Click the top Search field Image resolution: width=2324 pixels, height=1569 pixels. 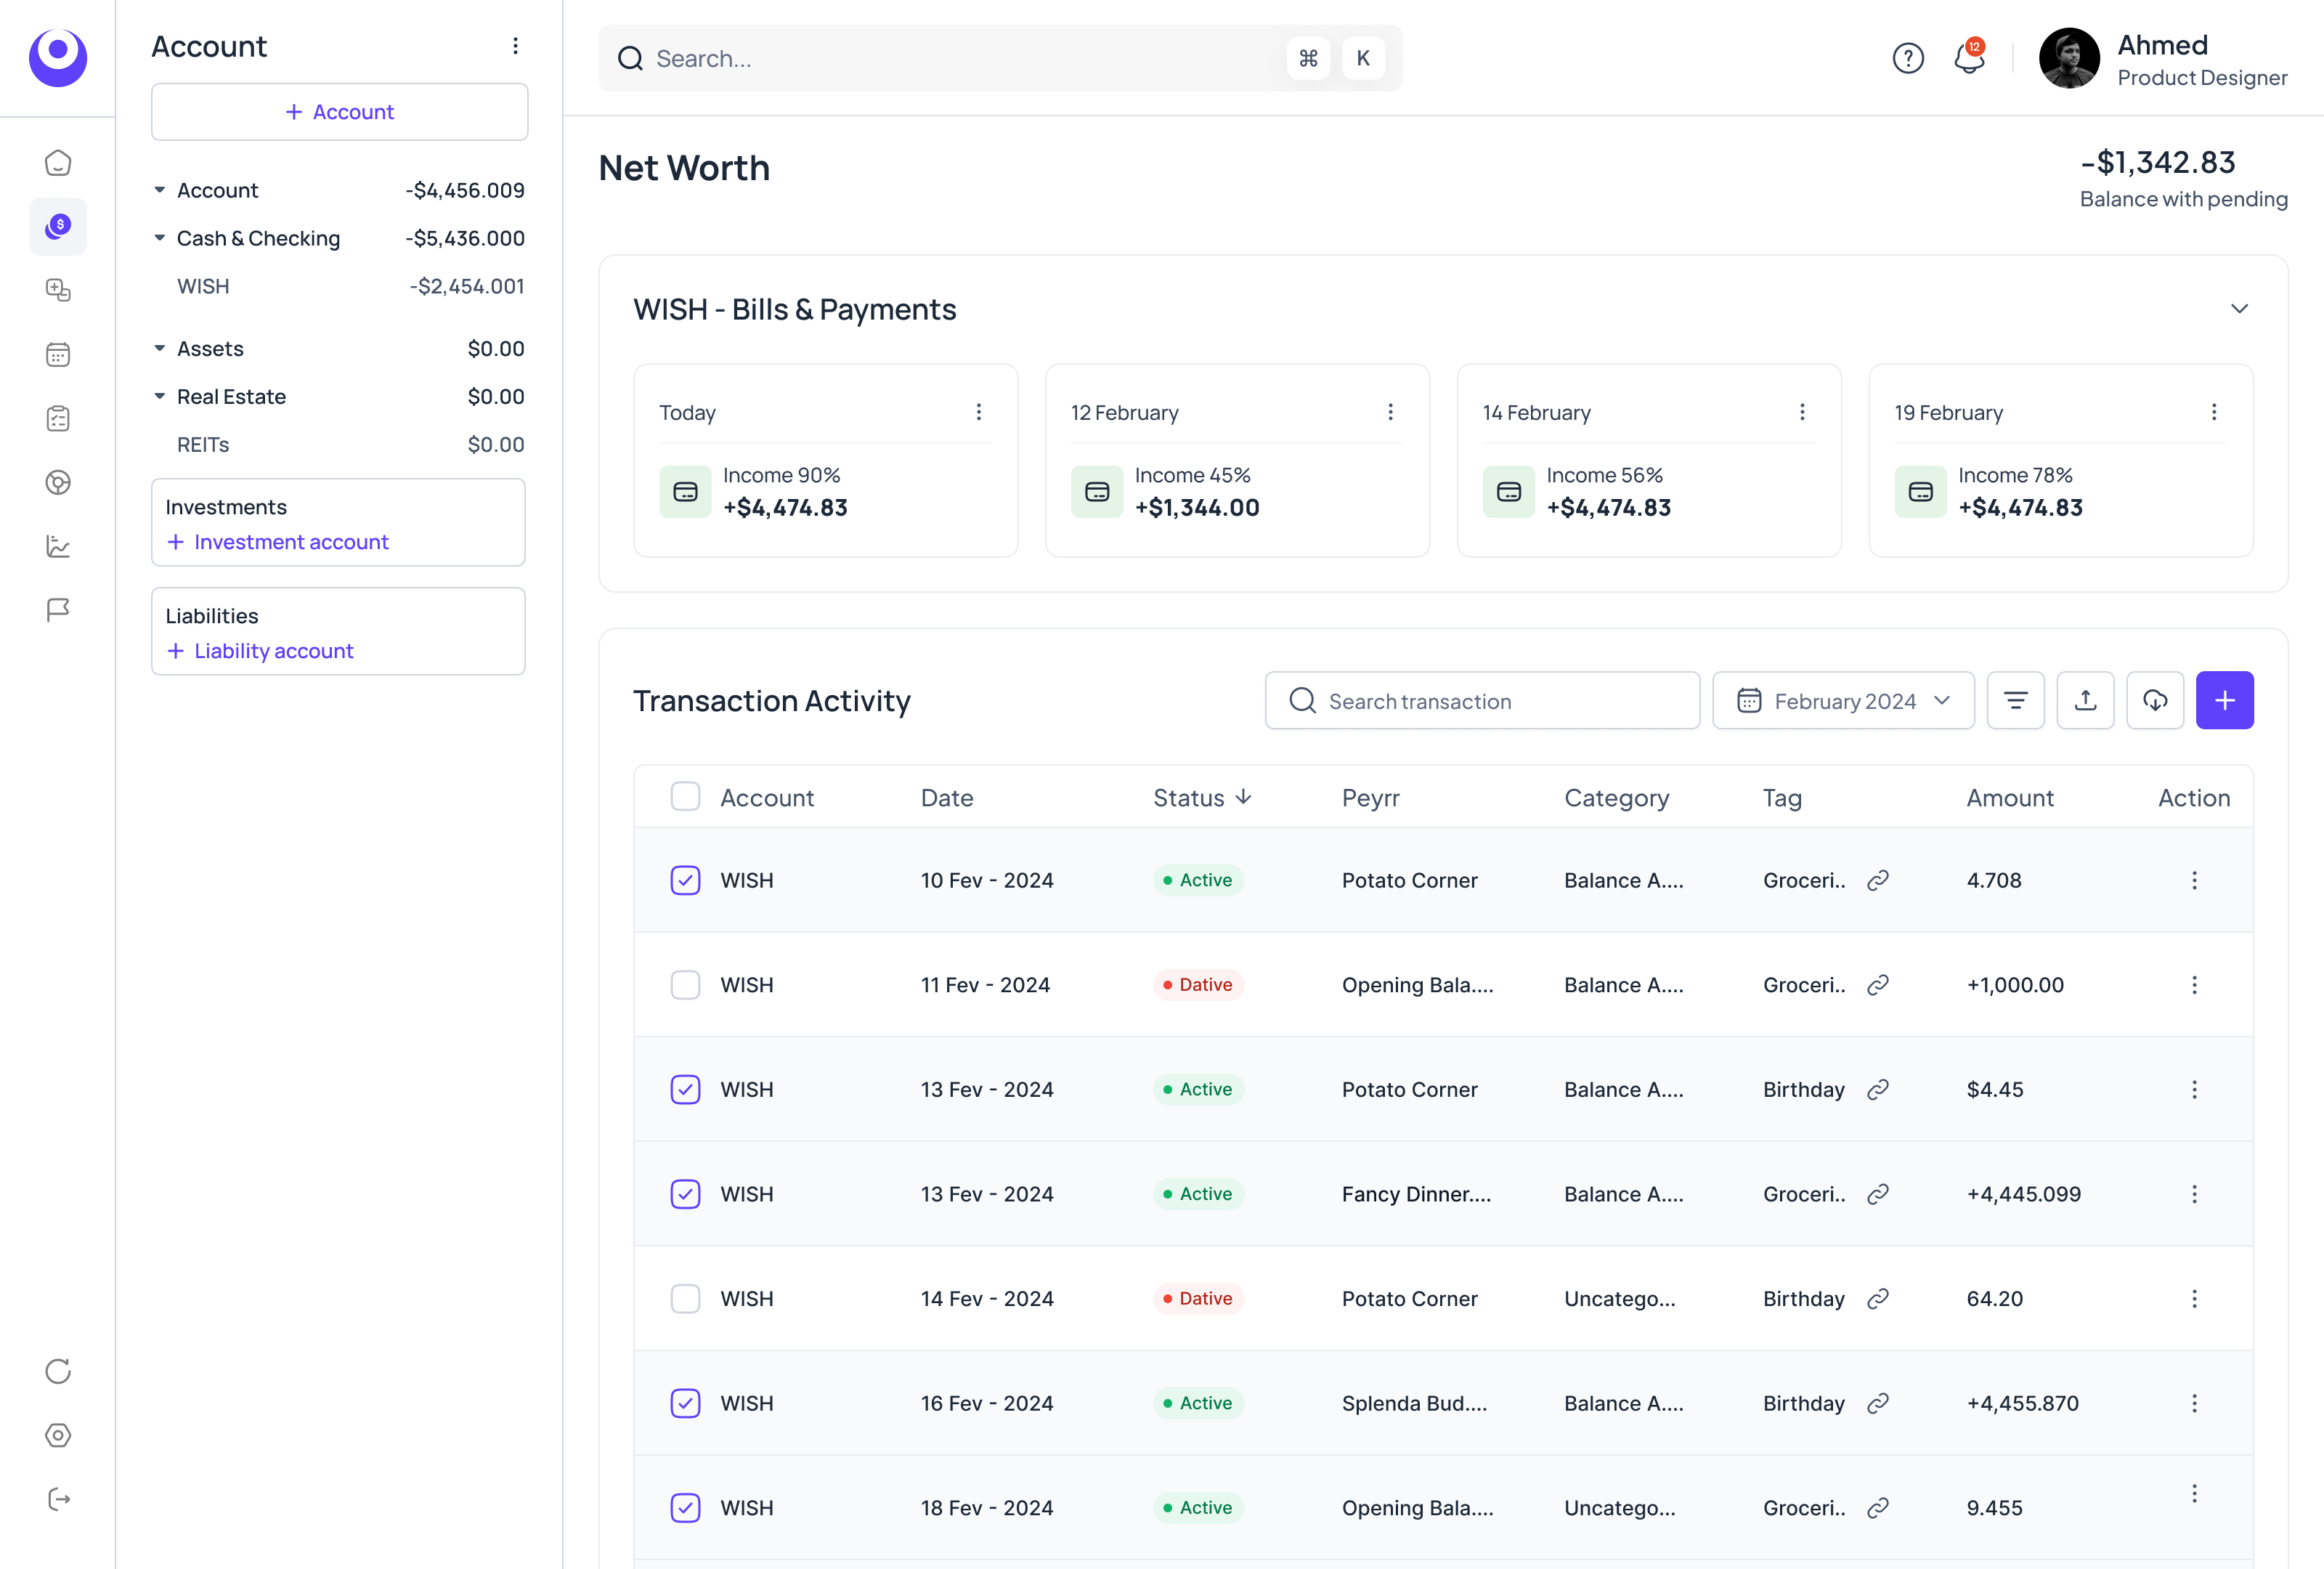click(1000, 58)
